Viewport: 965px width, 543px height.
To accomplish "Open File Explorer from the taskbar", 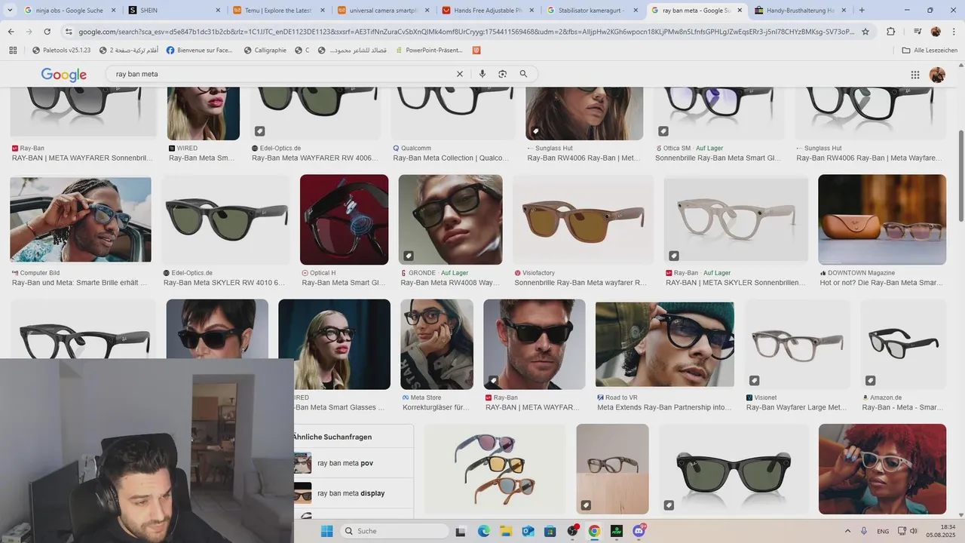I will 506,531.
